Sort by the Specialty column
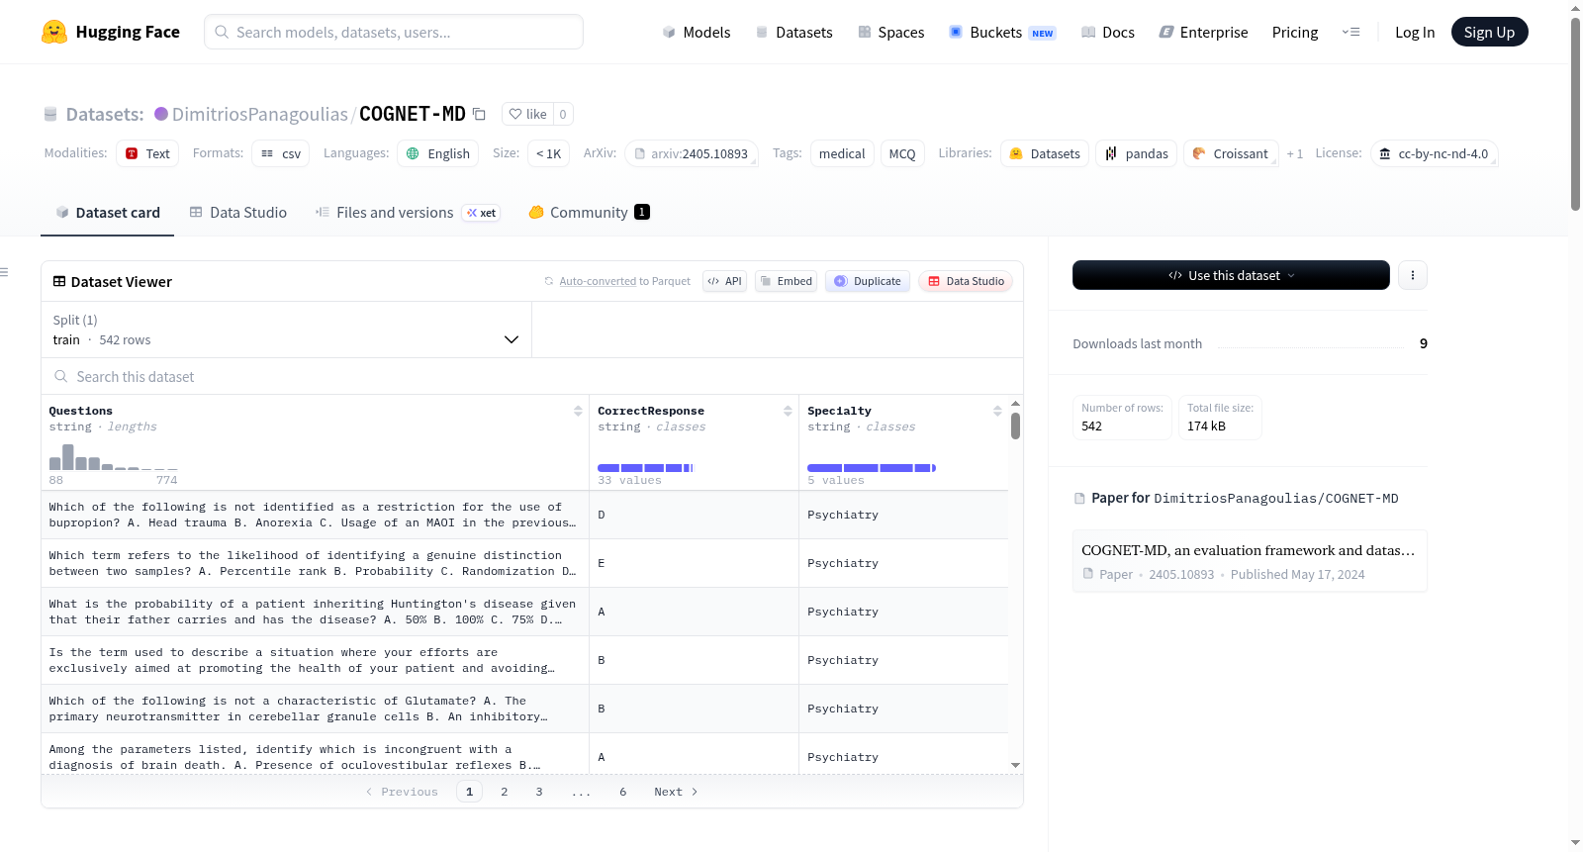The height and width of the screenshot is (852, 1583). coord(997,411)
